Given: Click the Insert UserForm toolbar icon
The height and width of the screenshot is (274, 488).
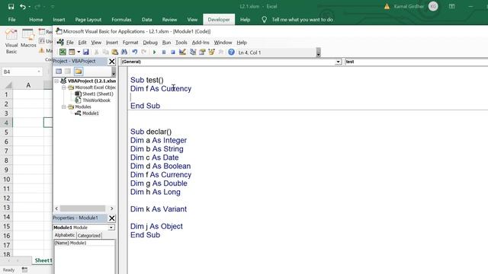Looking at the screenshot, I should (x=72, y=53).
